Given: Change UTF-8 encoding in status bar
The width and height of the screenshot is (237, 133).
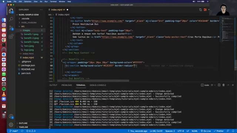Looking at the screenshot, I should click(x=181, y=131).
